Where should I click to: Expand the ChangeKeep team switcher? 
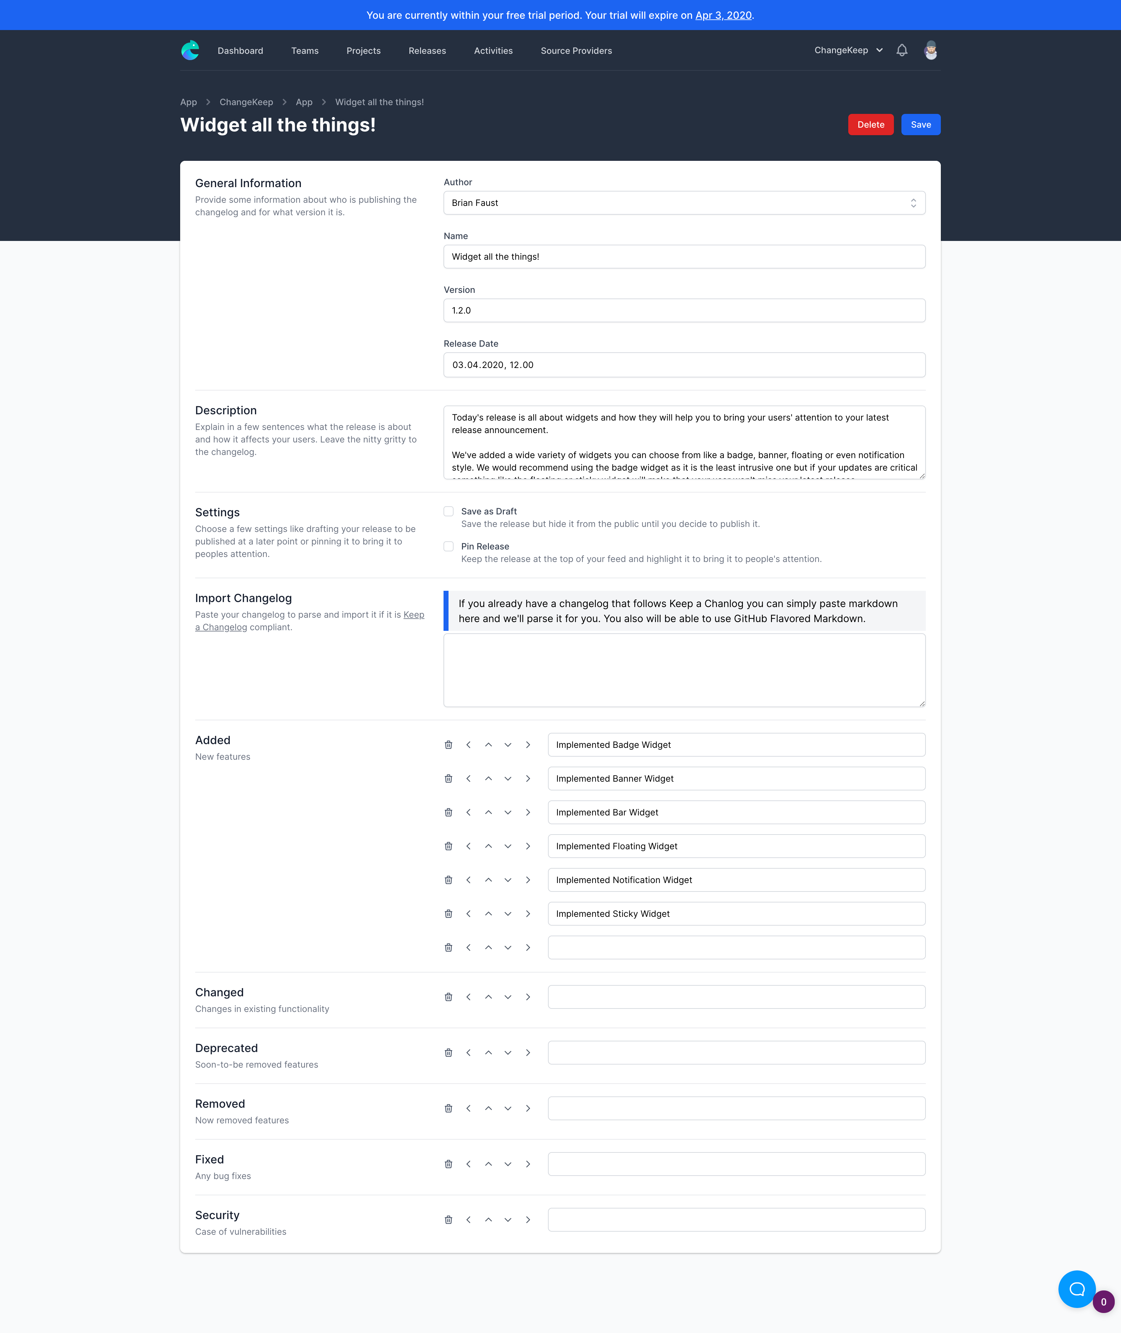click(x=848, y=50)
